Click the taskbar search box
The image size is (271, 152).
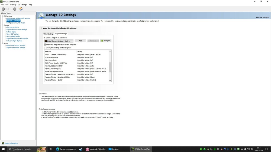point(27,149)
